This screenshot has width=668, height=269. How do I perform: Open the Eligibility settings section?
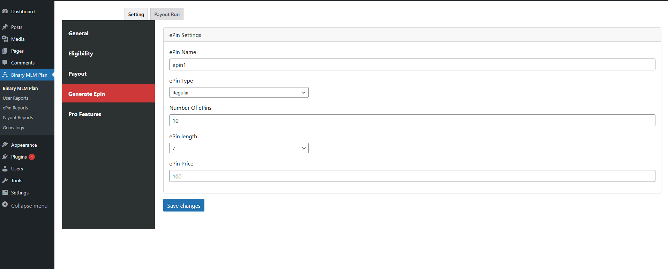click(81, 54)
